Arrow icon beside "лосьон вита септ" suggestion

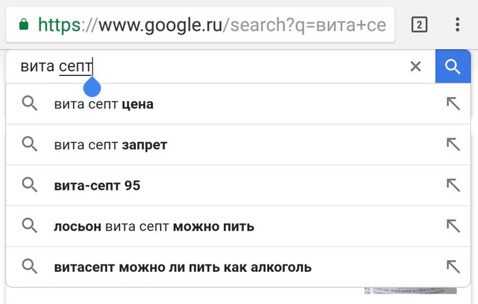(452, 226)
